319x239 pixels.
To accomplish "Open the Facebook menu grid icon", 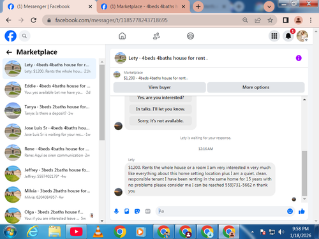I will pos(274,36).
